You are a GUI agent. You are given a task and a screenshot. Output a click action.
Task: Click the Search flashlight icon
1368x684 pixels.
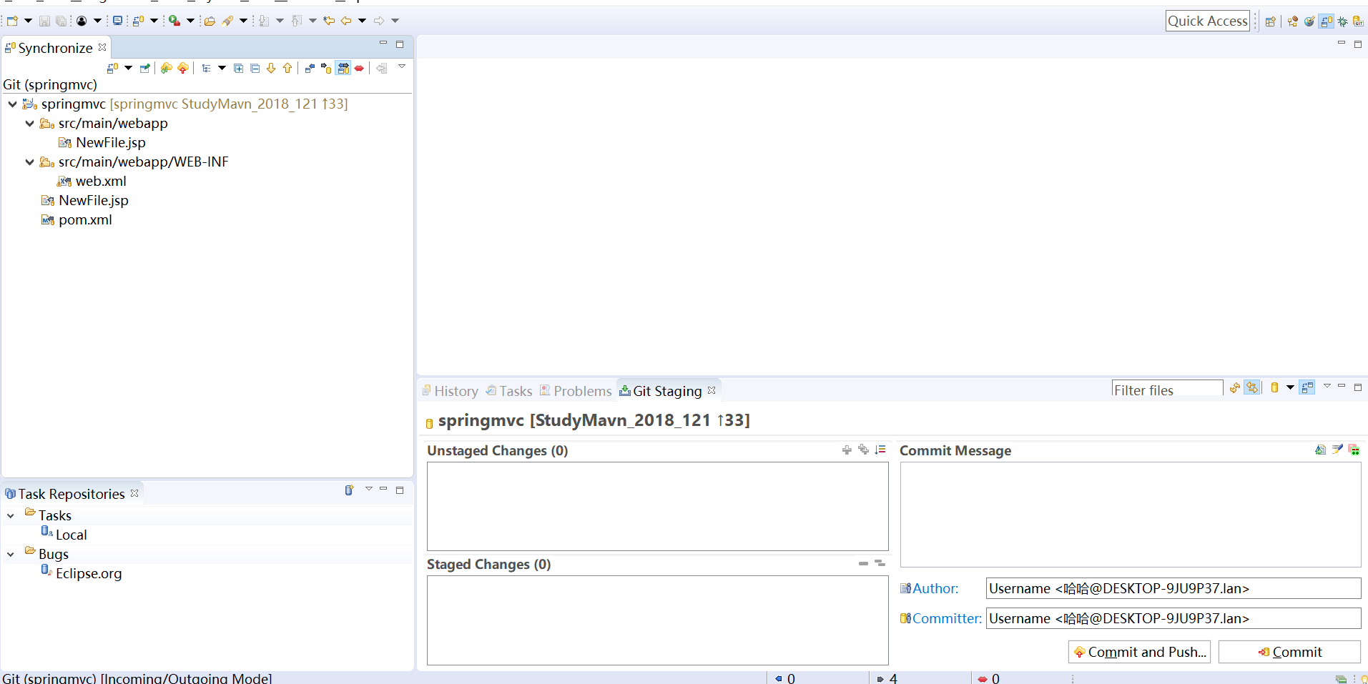(x=227, y=21)
